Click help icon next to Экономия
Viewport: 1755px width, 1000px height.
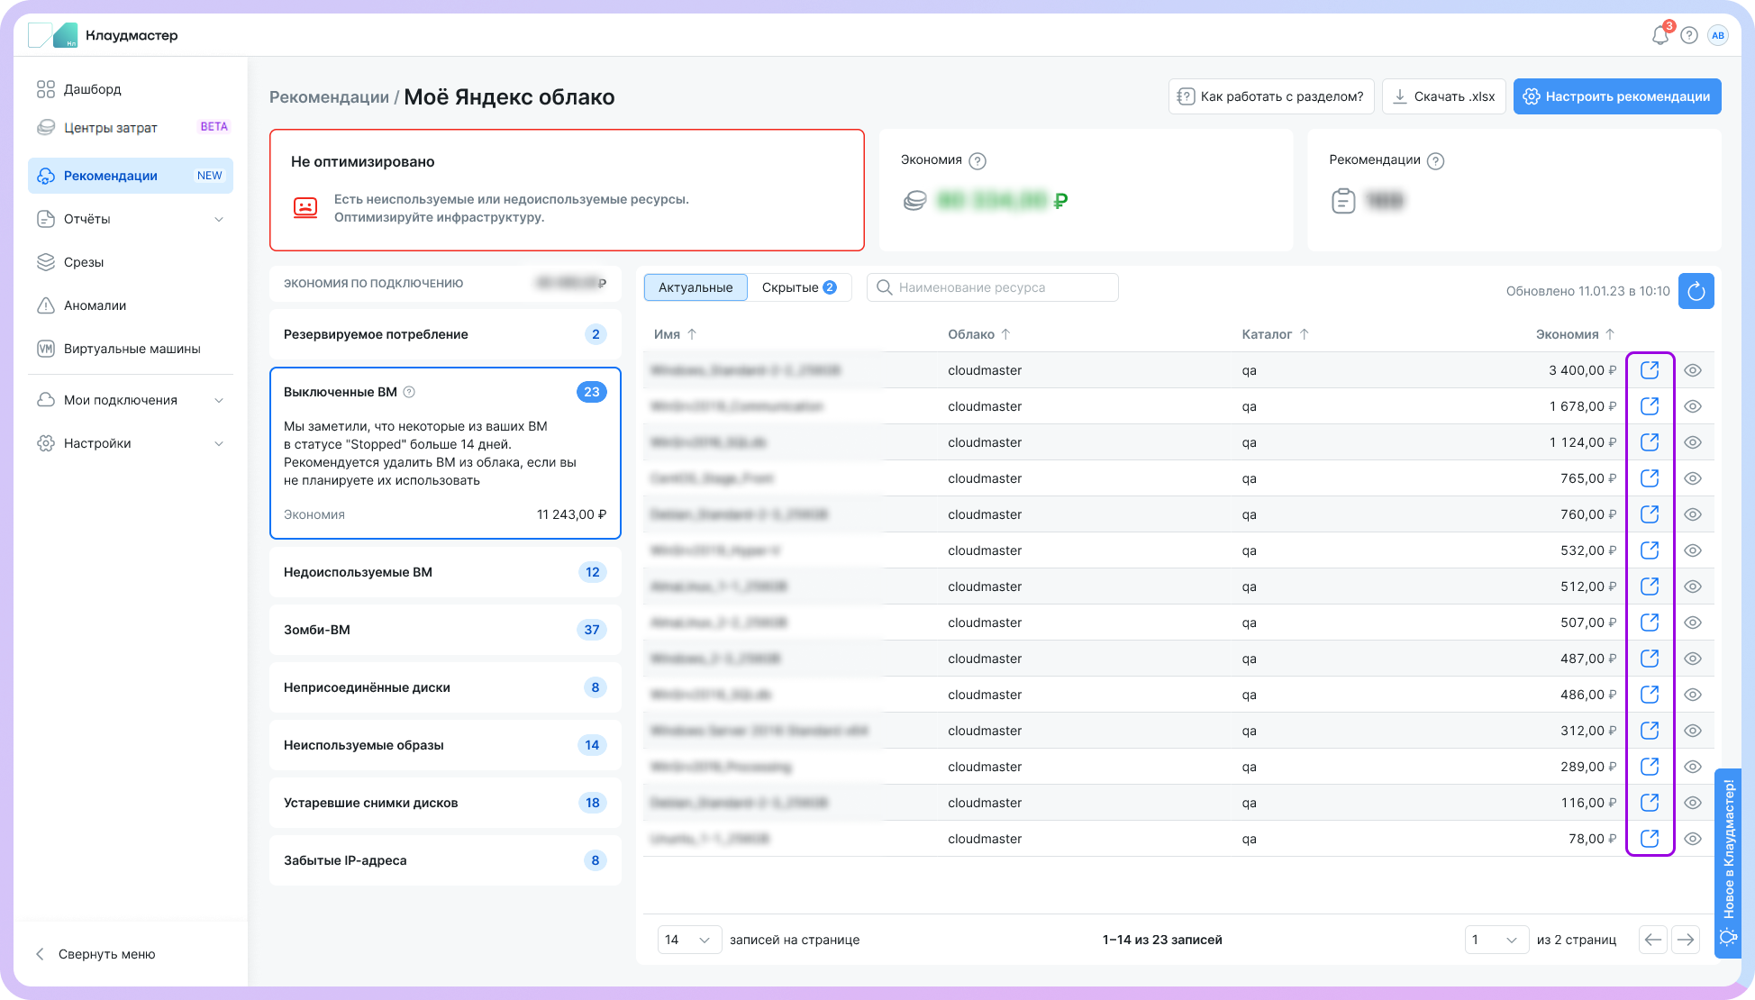[x=978, y=161]
